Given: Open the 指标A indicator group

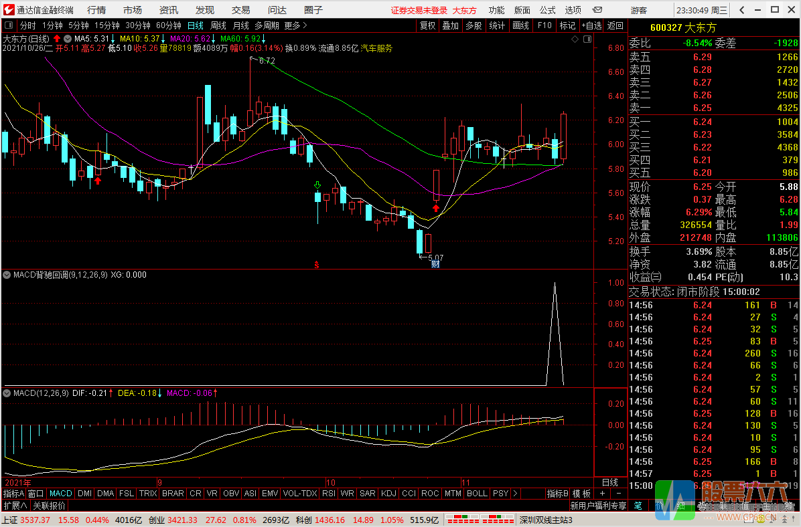Looking at the screenshot, I should click(14, 494).
